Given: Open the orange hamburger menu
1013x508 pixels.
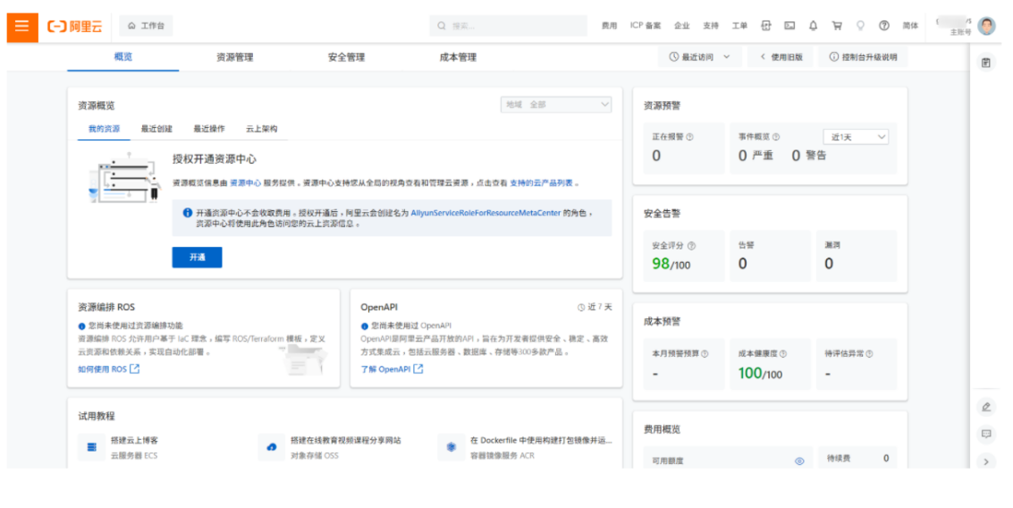Looking at the screenshot, I should tap(22, 26).
